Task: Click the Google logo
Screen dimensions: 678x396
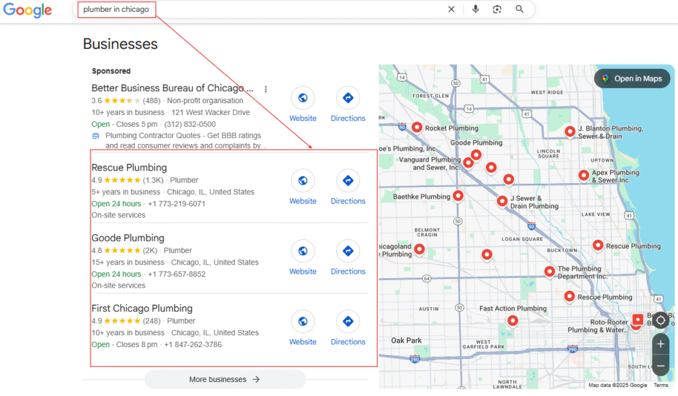Action: click(x=27, y=10)
